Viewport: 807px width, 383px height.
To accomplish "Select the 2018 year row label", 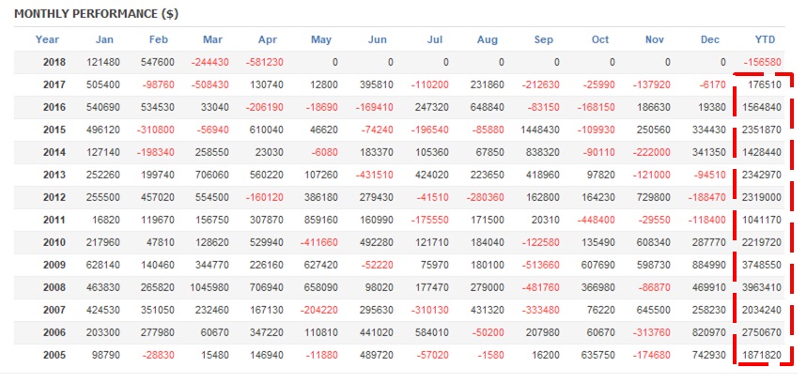I will [54, 62].
